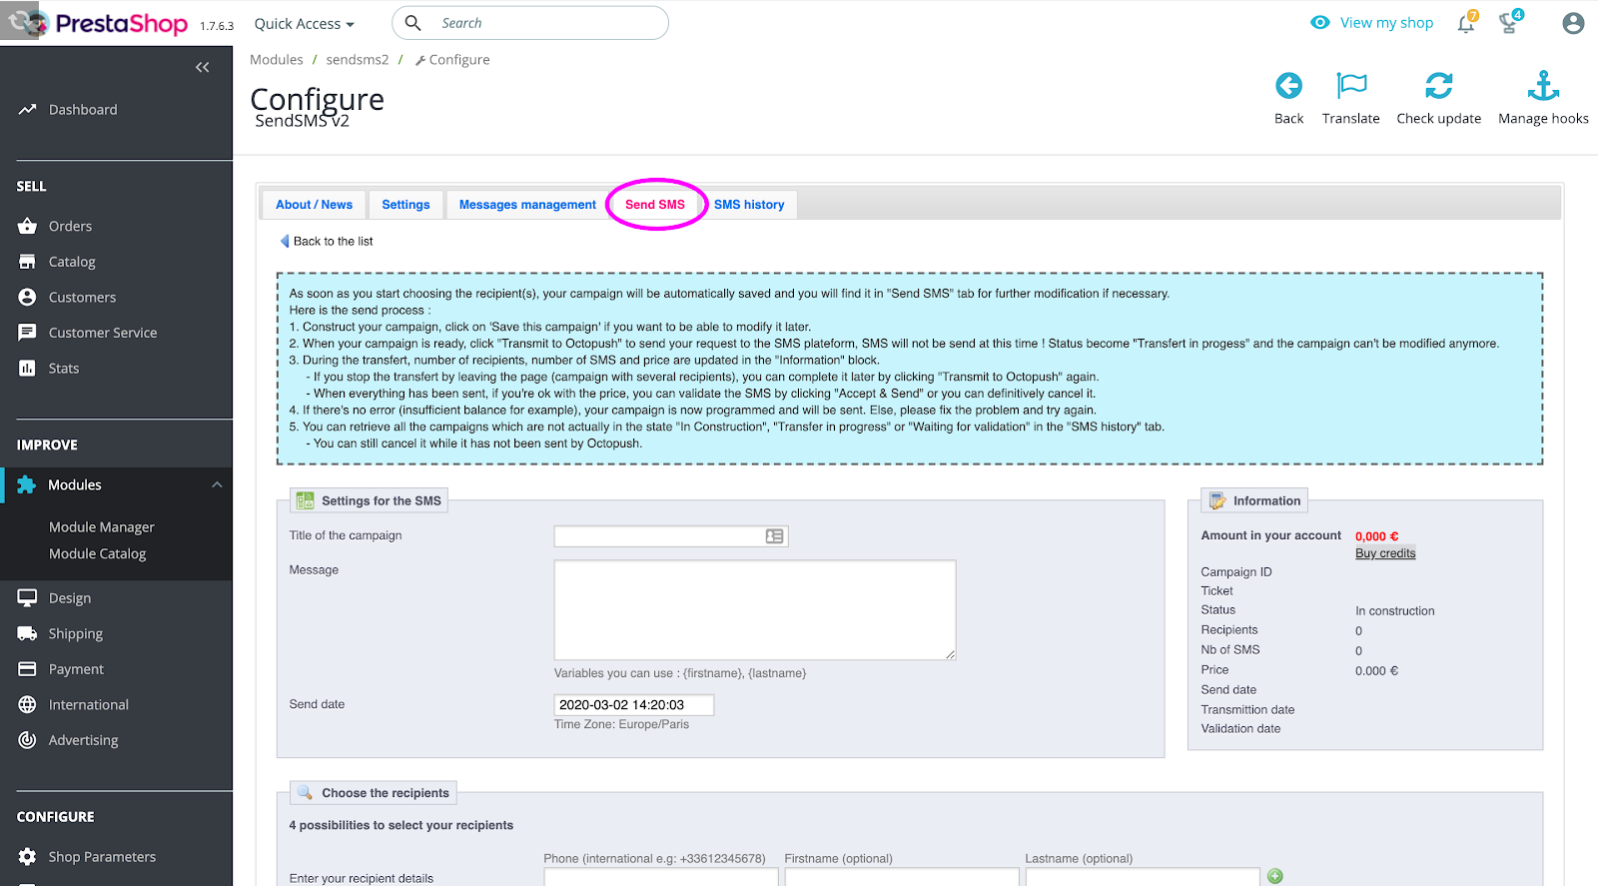Open Customers in the sidebar
Viewport: 1598px width, 886px height.
[x=82, y=297]
